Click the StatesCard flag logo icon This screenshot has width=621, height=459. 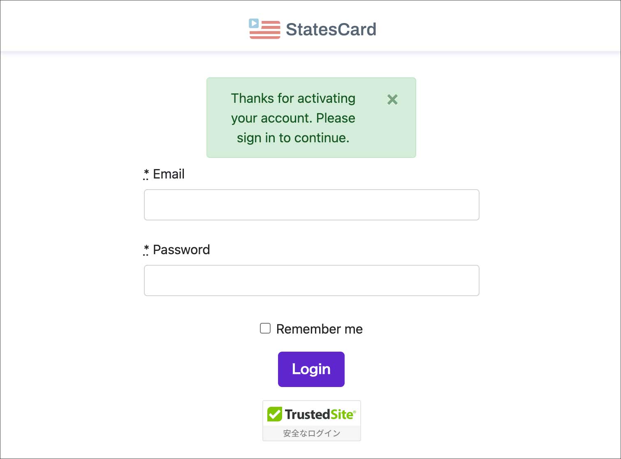264,29
